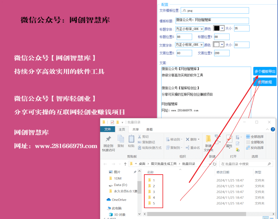Select 此电脑 in the navigation pane
This screenshot has height=219, width=278.
115,208
